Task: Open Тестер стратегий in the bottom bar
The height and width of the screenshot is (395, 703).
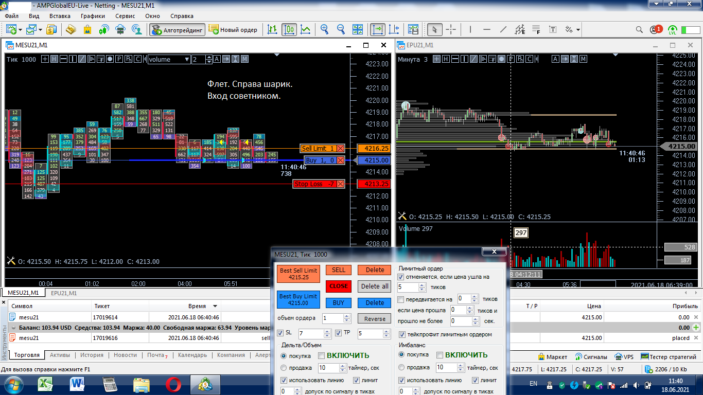Action: point(669,356)
